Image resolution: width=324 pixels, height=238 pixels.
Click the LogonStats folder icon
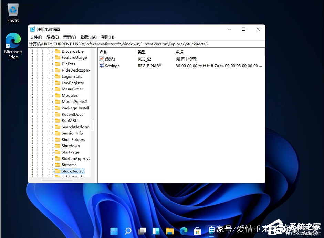click(x=58, y=76)
